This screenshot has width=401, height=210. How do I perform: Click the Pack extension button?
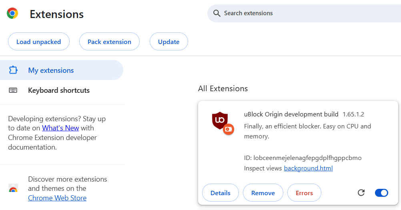[110, 41]
